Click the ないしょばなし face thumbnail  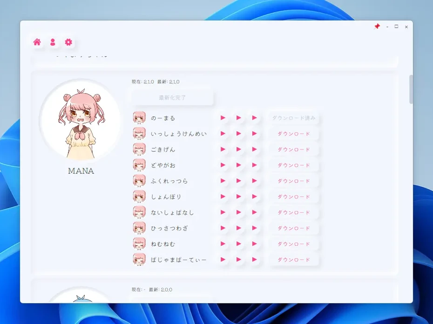pyautogui.click(x=139, y=212)
